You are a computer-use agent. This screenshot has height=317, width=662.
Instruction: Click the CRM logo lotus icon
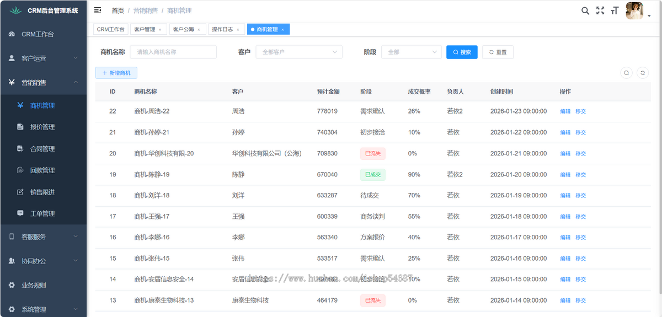(x=14, y=10)
